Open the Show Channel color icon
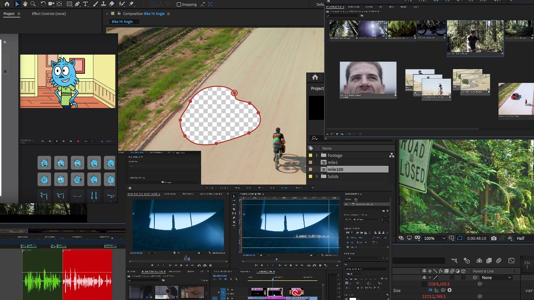The height and width of the screenshot is (300, 534). tap(510, 238)
